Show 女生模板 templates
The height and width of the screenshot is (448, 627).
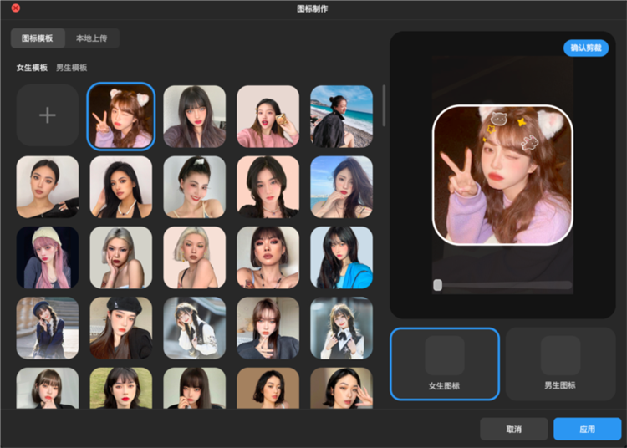[x=32, y=68]
